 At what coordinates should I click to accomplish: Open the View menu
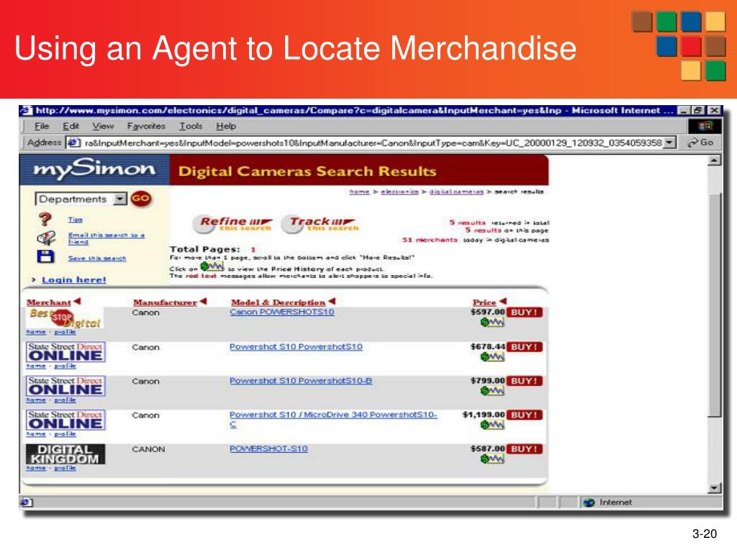[x=102, y=126]
